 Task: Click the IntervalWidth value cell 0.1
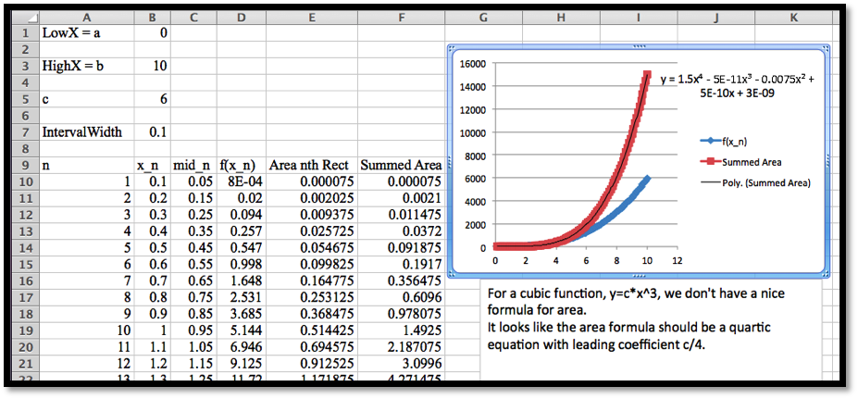coord(152,132)
